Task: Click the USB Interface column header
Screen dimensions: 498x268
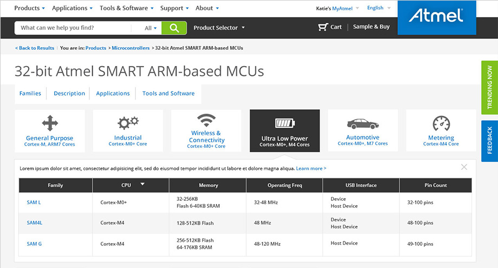Action: point(361,185)
